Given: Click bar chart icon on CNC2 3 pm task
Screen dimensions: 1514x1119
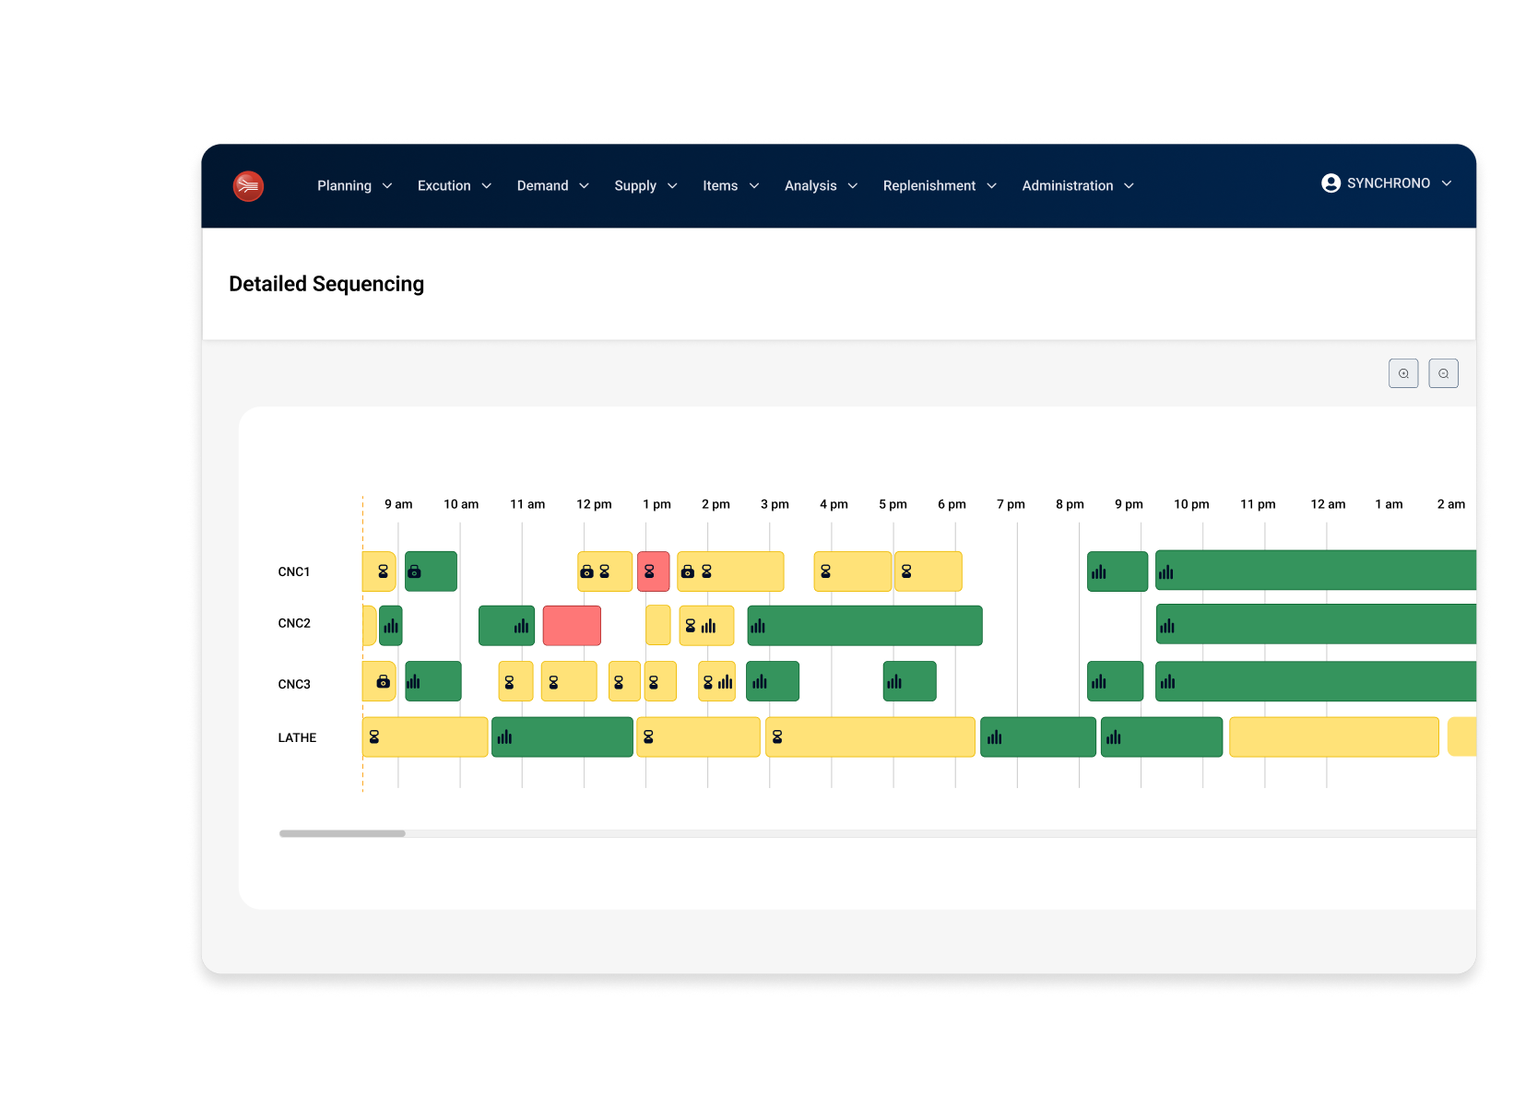Looking at the screenshot, I should (758, 627).
